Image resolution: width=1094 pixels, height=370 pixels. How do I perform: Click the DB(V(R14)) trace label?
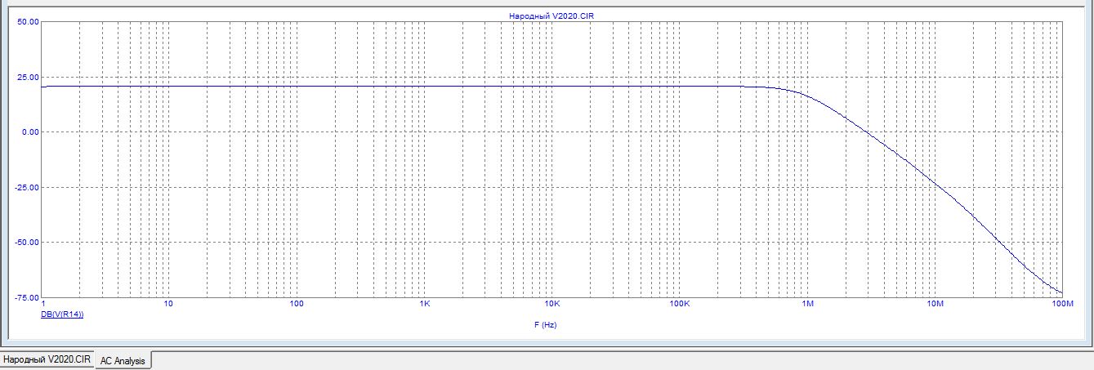click(62, 314)
